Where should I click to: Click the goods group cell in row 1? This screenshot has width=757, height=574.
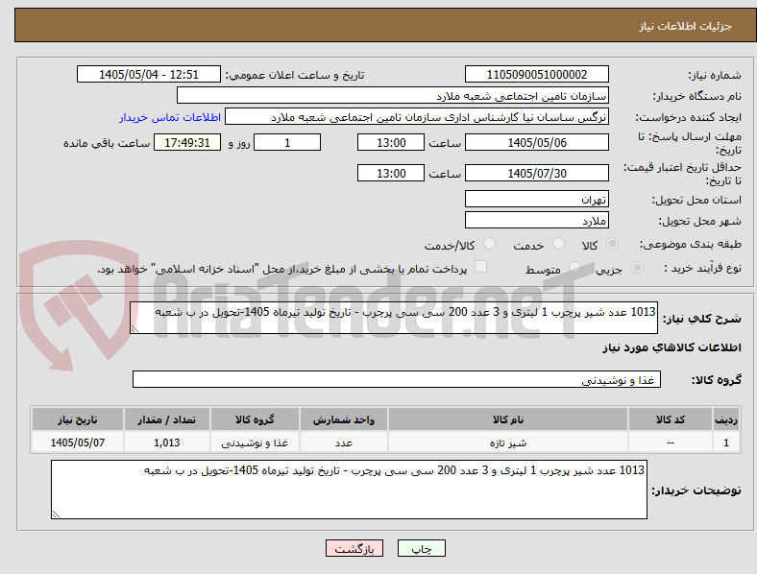(255, 442)
